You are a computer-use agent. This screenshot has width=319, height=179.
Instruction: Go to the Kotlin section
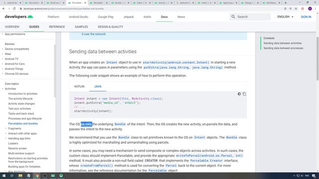[x=148, y=17]
